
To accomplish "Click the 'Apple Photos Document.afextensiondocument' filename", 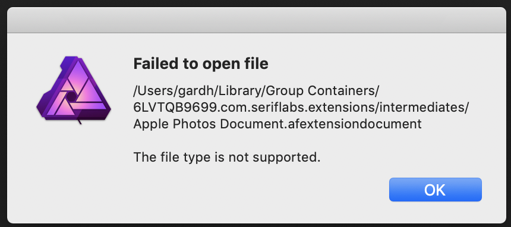I will [277, 124].
